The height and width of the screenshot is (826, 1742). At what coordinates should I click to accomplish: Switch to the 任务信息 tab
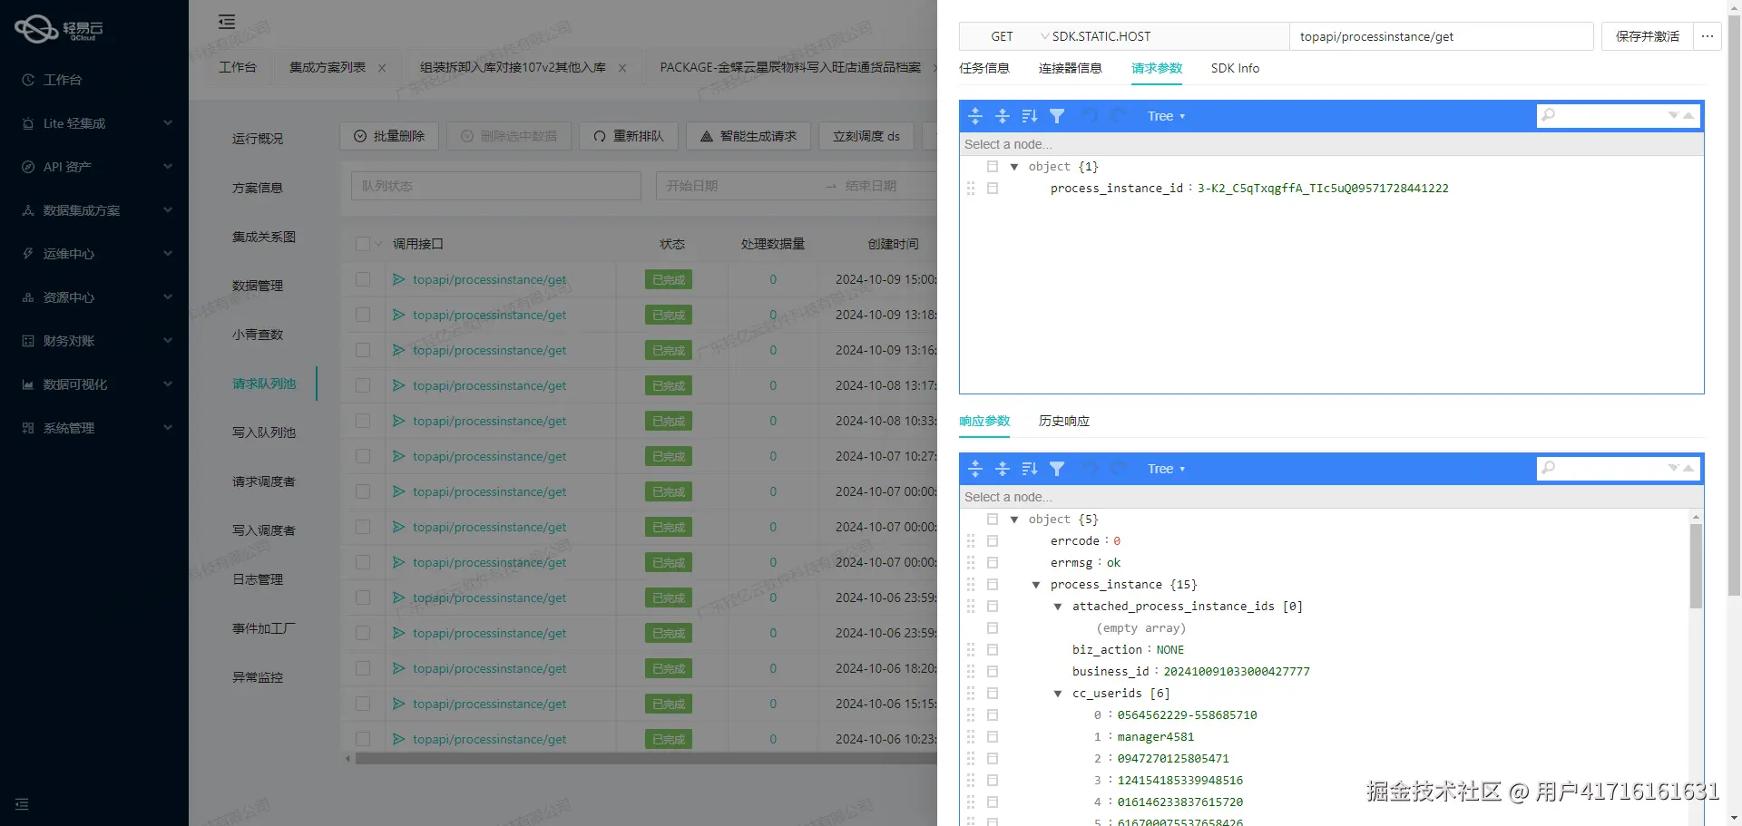coord(984,68)
